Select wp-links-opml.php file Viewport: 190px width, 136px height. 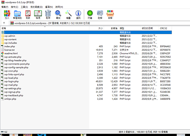(14, 74)
